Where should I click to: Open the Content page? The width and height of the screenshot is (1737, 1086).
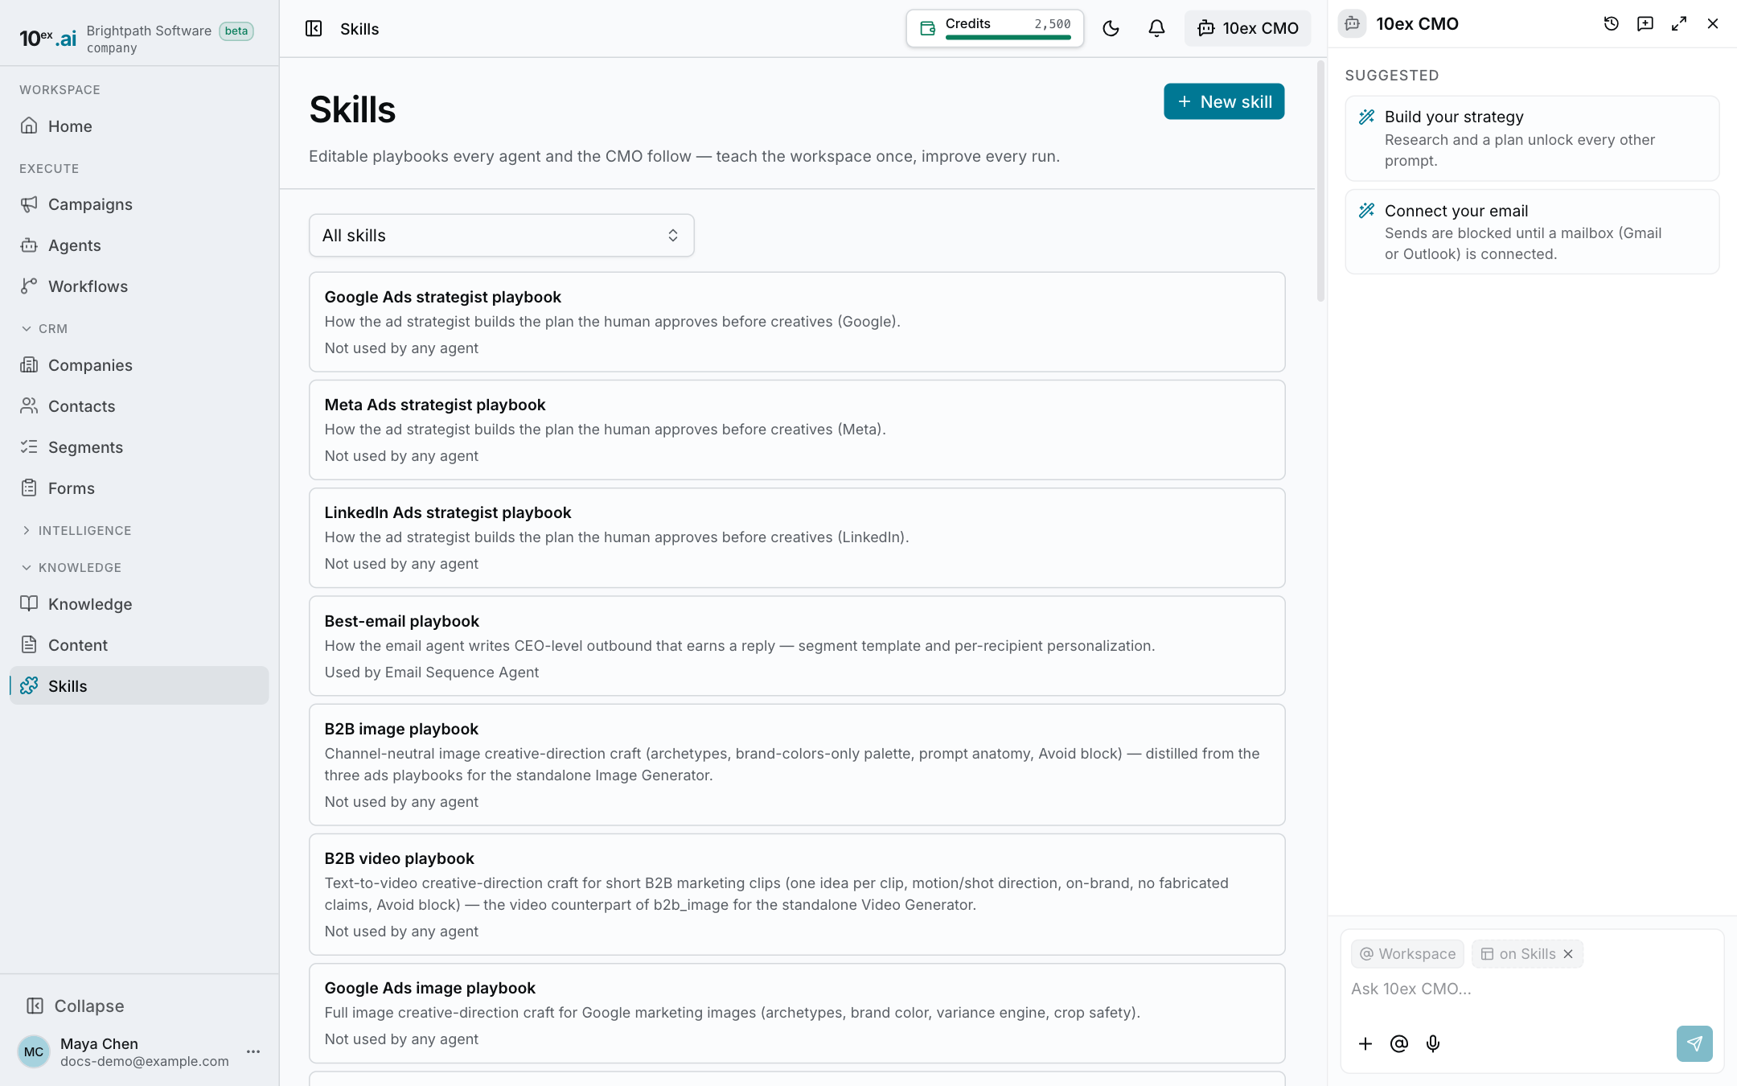pos(139,645)
